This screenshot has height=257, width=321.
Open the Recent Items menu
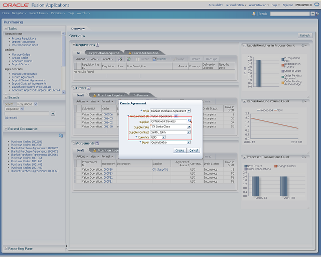[x=39, y=13]
